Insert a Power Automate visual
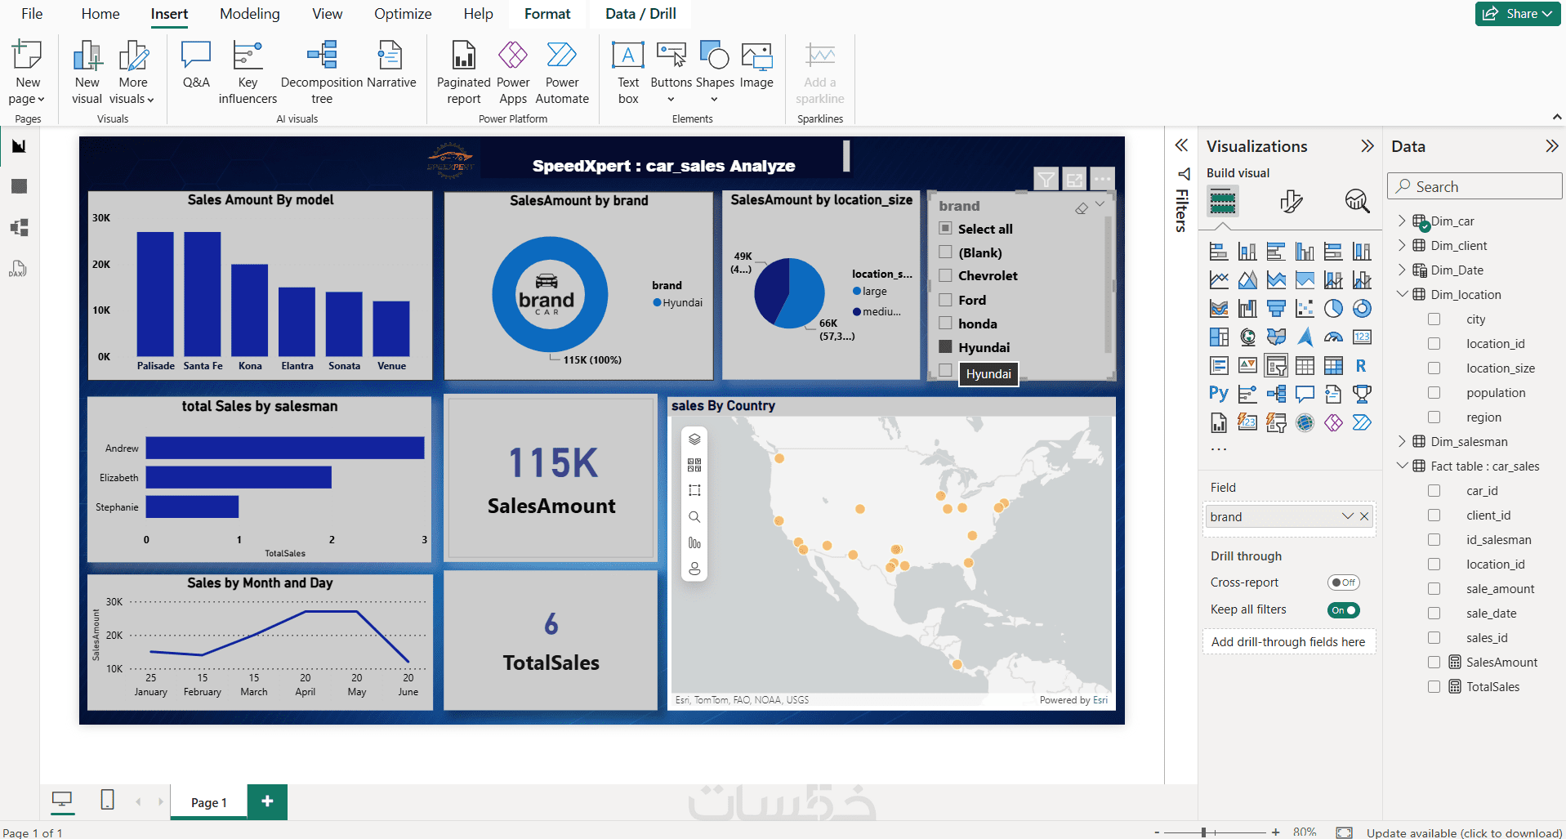This screenshot has height=839, width=1566. (x=562, y=72)
